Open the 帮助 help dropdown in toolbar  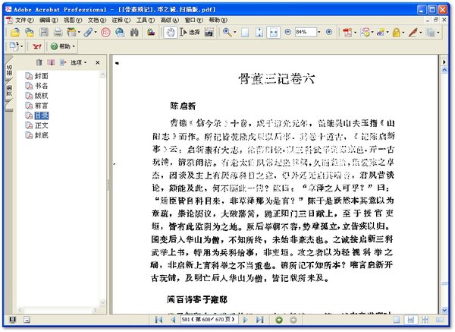pyautogui.click(x=63, y=46)
